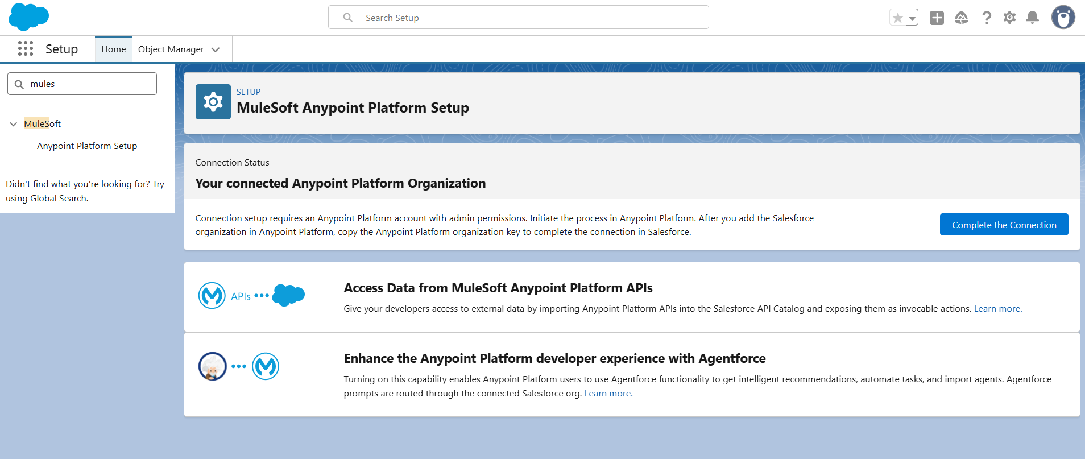Click the favorites star icon
The height and width of the screenshot is (459, 1085).
897,18
